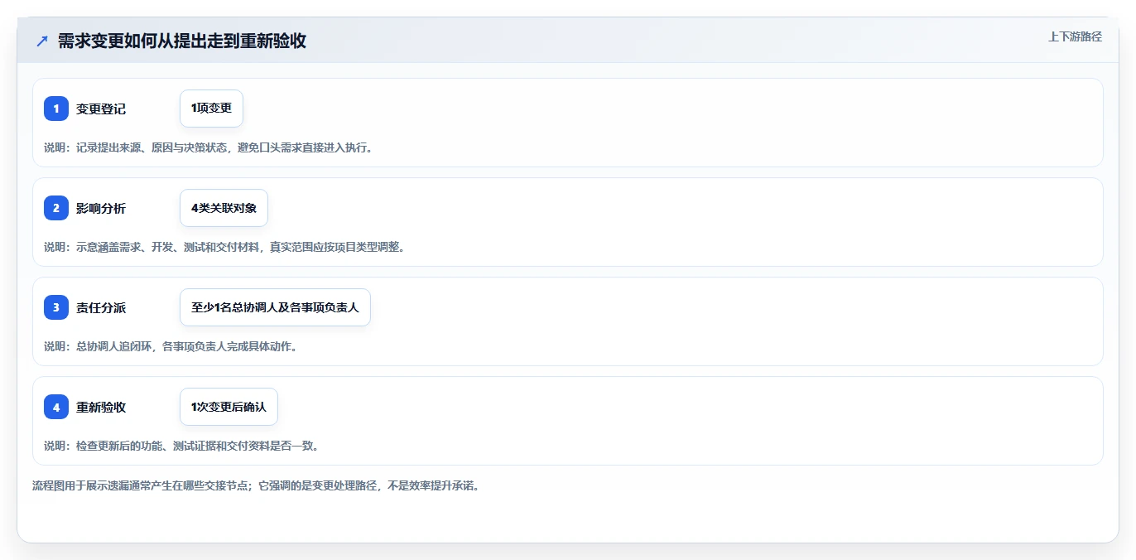Click the note starting 说明:示意涵盖需求

pos(224,247)
